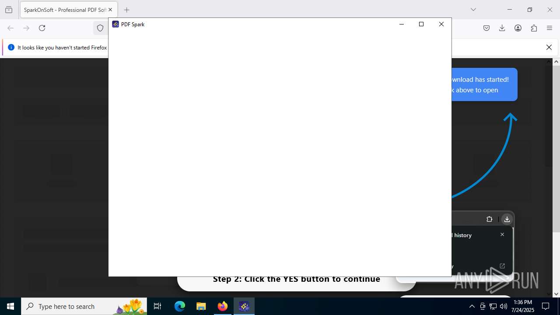Image resolution: width=560 pixels, height=315 pixels.
Task: Click the Type here to search box
Action: click(84, 306)
